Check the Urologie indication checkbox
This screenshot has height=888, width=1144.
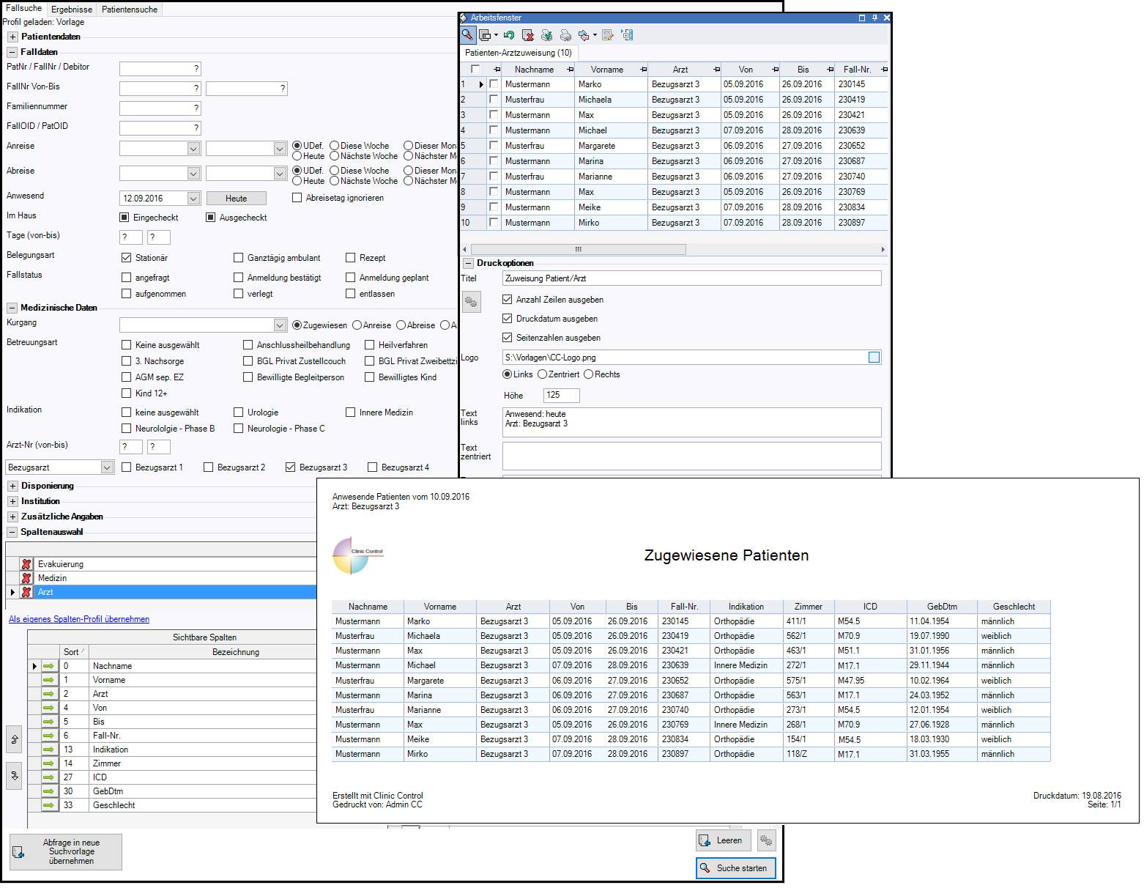[238, 412]
